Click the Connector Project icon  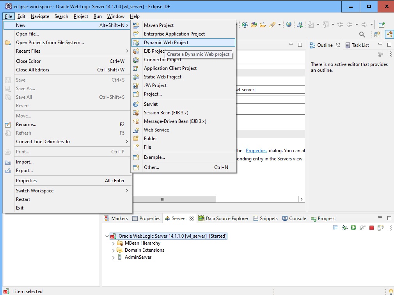(136, 60)
